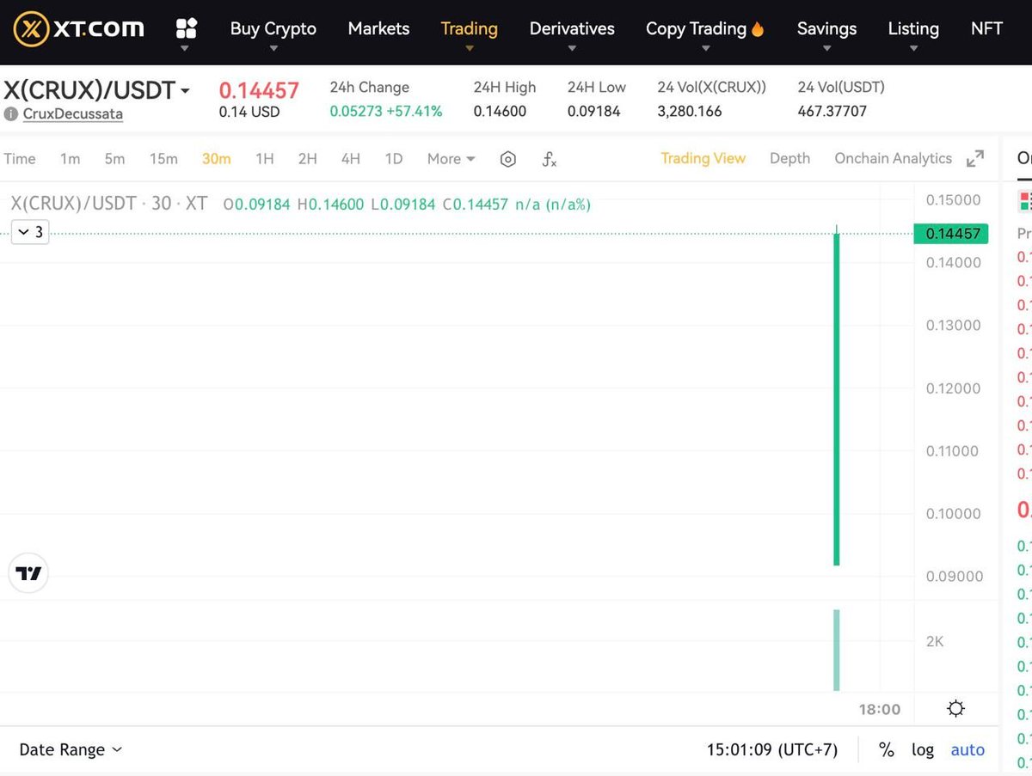Click the info icon beside CruxDecussata
Viewport: 1032px width, 776px height.
(11, 113)
